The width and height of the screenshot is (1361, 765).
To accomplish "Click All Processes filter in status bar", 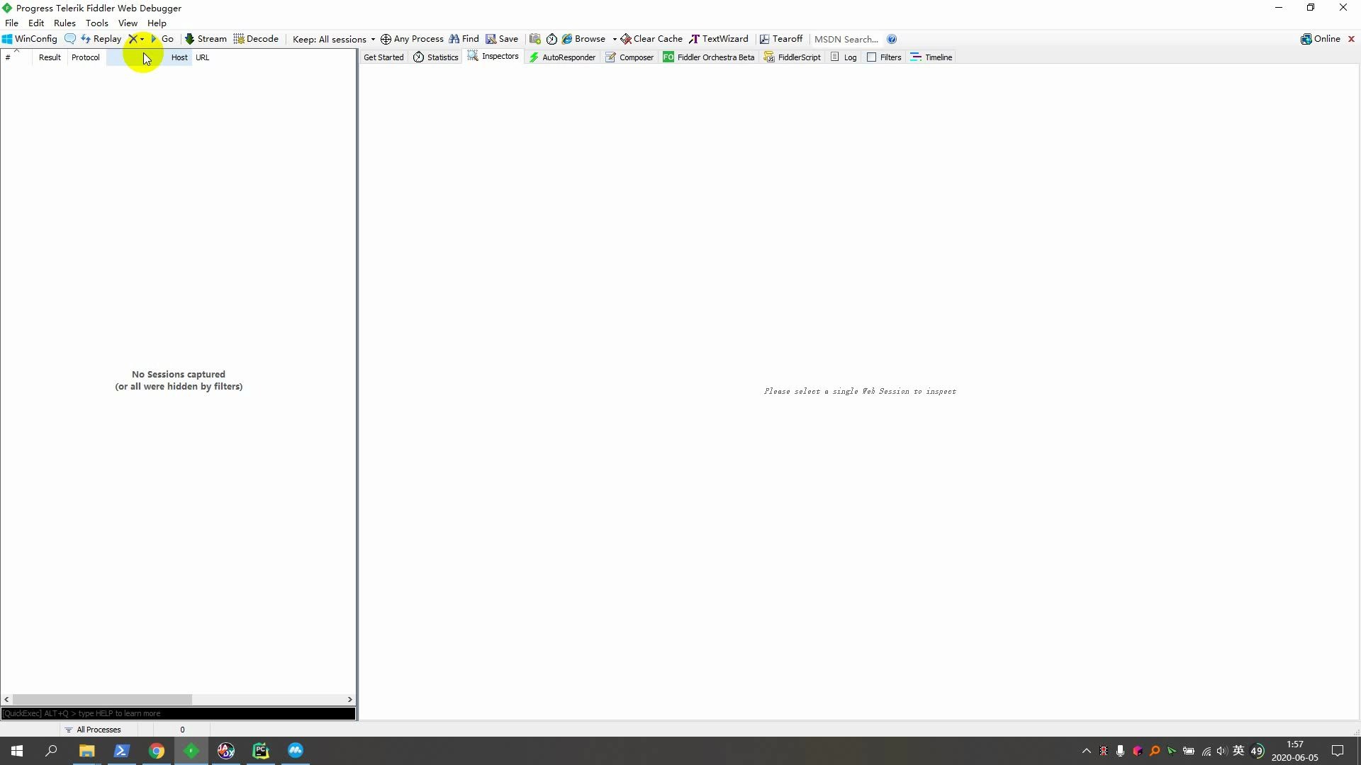I will (x=93, y=730).
